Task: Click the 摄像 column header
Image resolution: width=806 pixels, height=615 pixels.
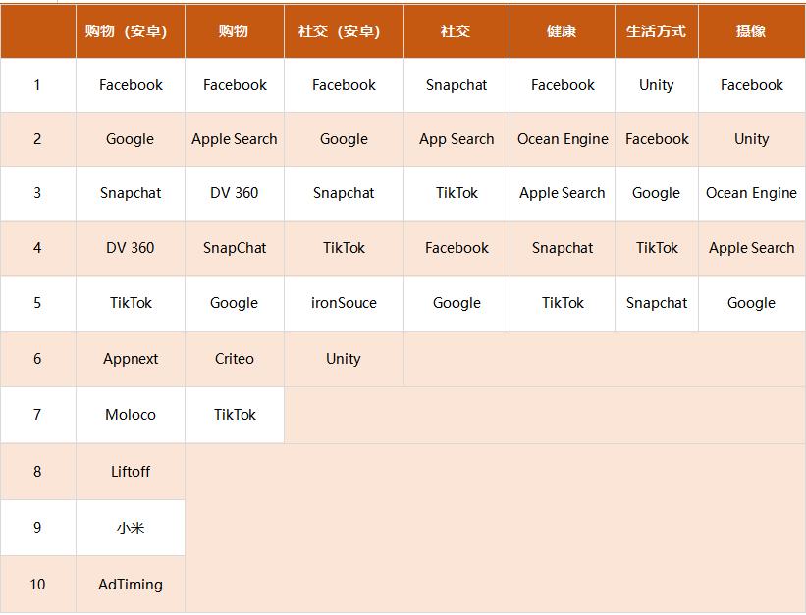Action: point(751,31)
